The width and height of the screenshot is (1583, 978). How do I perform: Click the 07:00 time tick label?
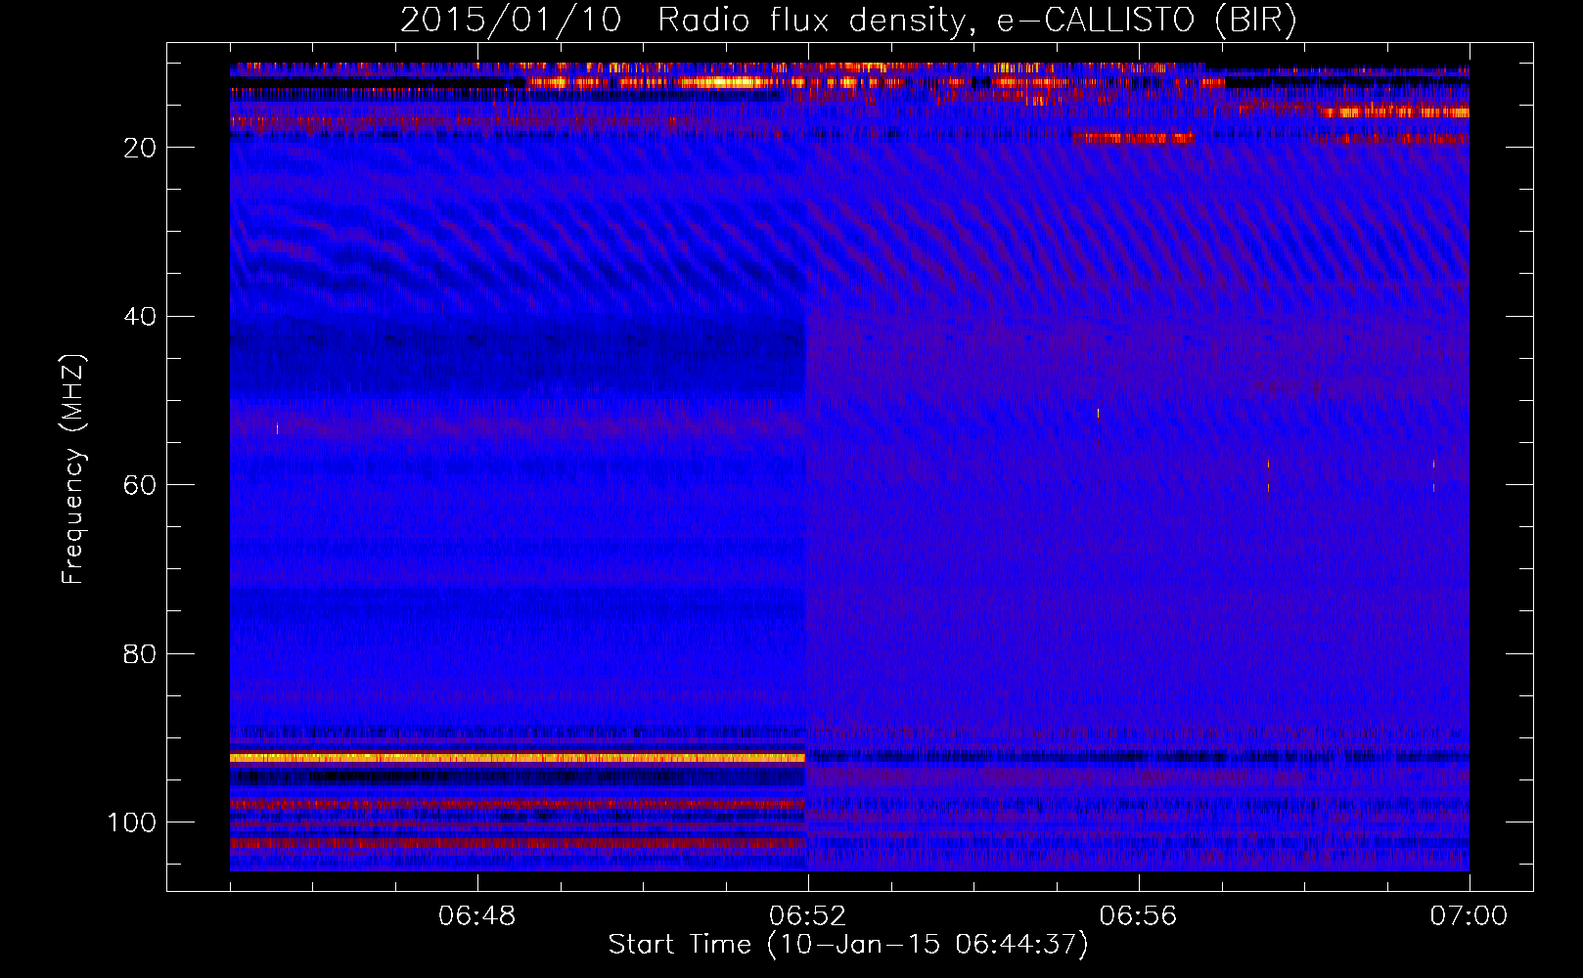click(x=1469, y=916)
